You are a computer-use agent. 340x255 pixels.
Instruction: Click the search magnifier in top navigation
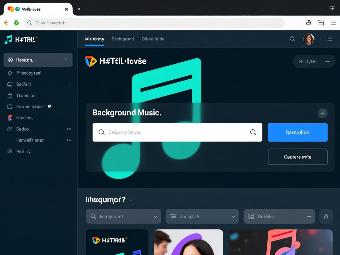tap(292, 39)
